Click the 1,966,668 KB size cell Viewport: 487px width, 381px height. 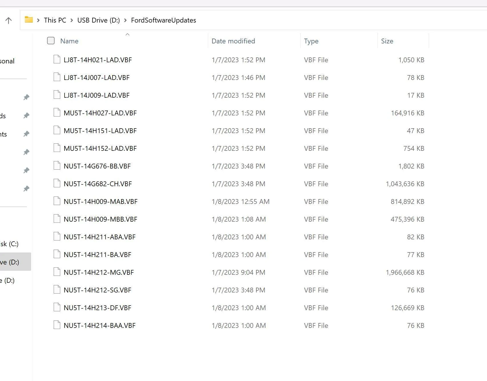[x=405, y=272]
